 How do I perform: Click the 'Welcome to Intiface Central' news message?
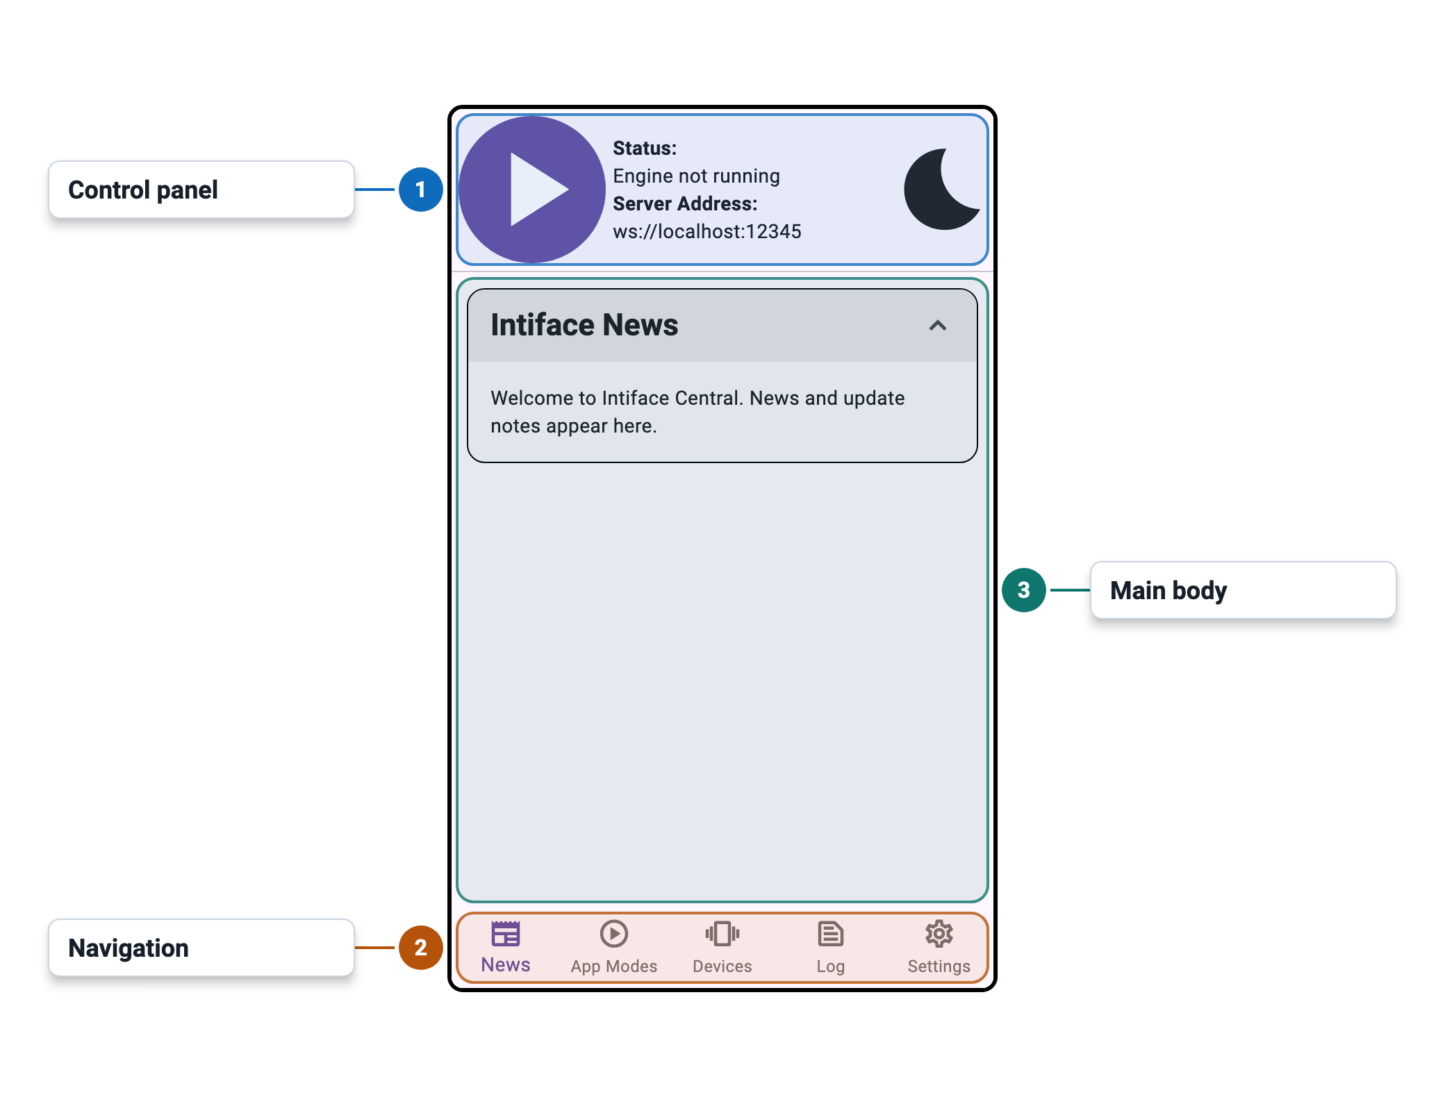pyautogui.click(x=697, y=412)
